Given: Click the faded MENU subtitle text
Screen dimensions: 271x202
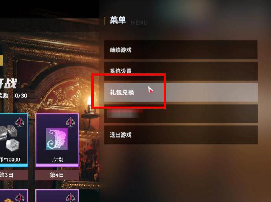Looking at the screenshot, I should (x=139, y=23).
